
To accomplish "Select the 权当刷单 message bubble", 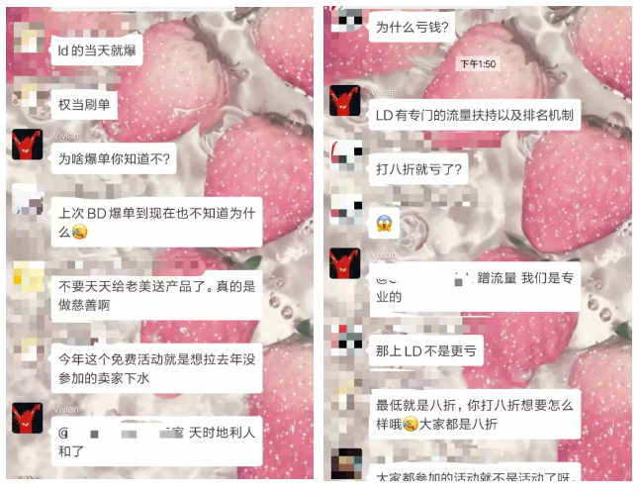I will [x=84, y=105].
